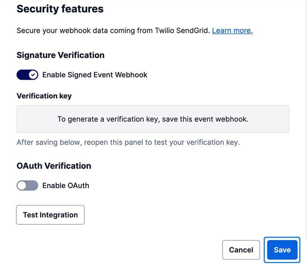Image resolution: width=307 pixels, height=268 pixels.
Task: Turn off the Enable Signed Event Webhook toggle
Action: click(x=26, y=75)
